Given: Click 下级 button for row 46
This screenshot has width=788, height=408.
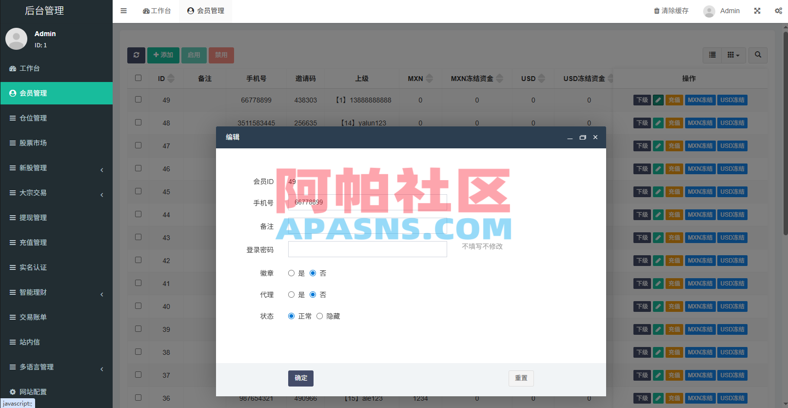Looking at the screenshot, I should pyautogui.click(x=642, y=169).
